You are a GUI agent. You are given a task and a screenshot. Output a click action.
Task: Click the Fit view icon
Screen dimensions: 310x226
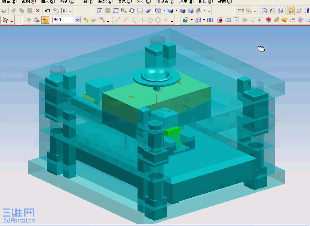coord(99,10)
